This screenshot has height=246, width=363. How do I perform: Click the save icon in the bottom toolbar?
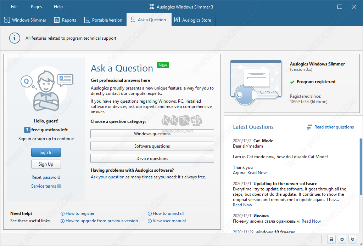331,239
